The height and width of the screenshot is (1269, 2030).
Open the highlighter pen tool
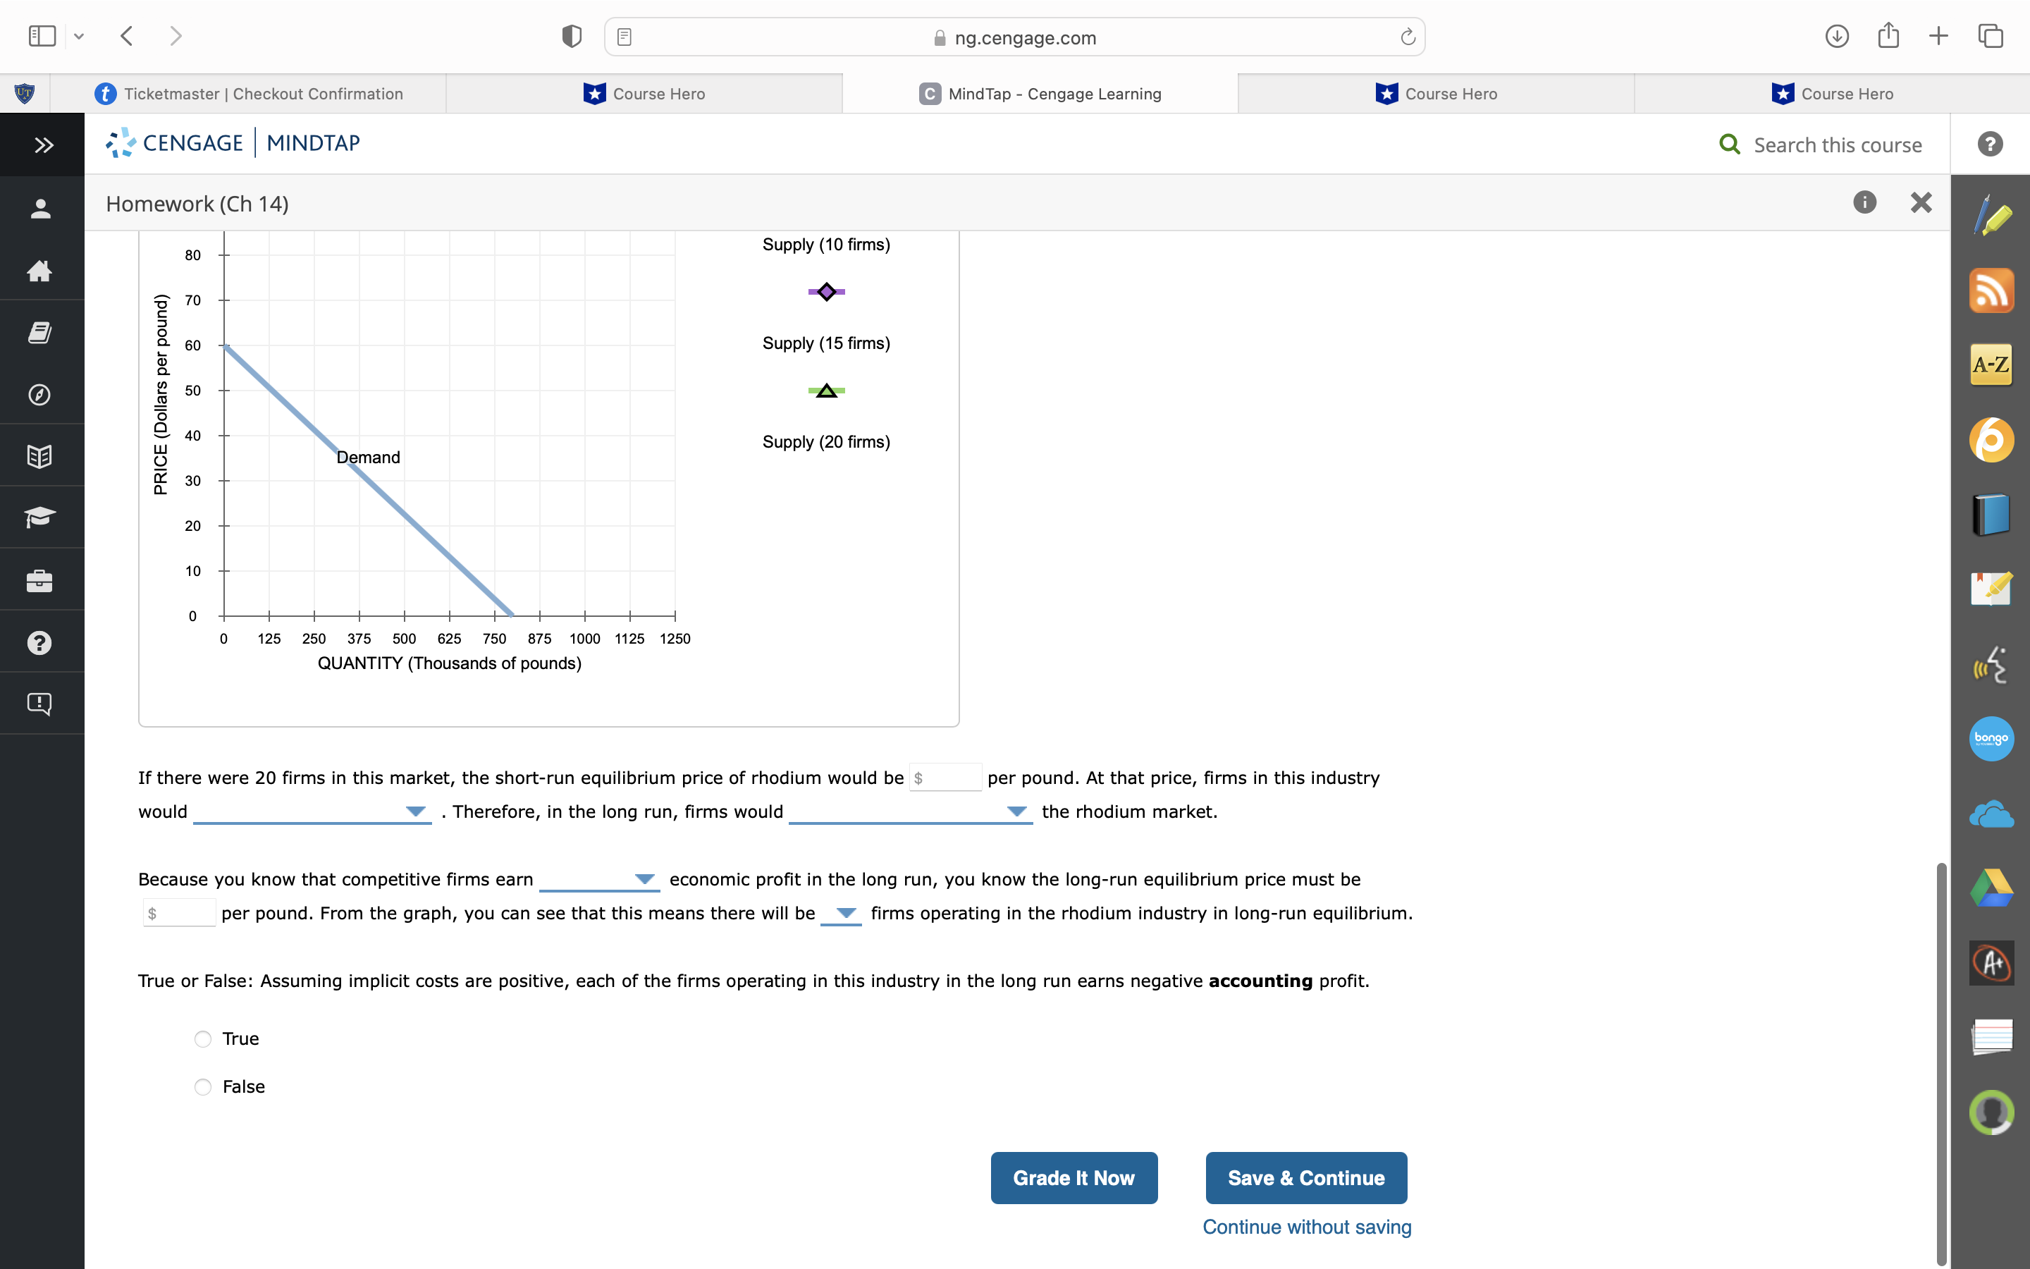click(1995, 216)
